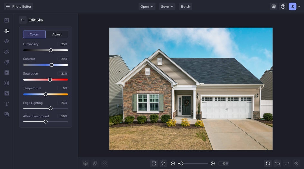Undo the last action
Image resolution: width=304 pixels, height=169 pixels.
pos(278,164)
